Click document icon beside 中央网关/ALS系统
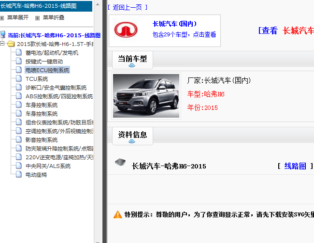This screenshot has width=314, height=243. 19,166
